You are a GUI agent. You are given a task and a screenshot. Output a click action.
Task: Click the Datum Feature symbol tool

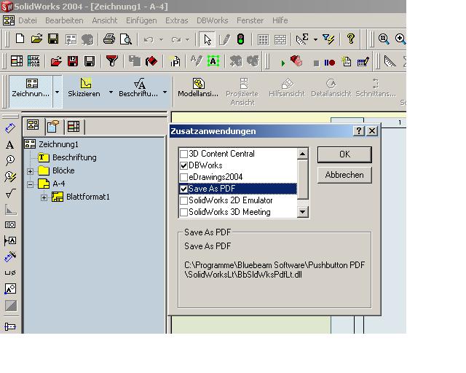pos(10,240)
